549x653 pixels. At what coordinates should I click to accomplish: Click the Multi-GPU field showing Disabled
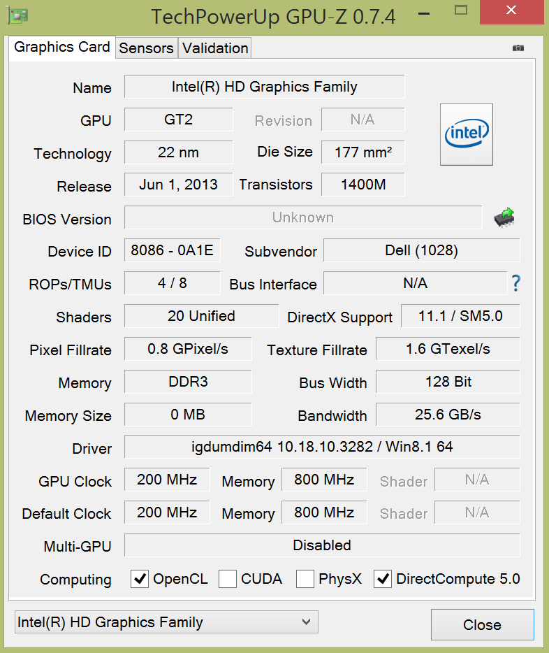[x=322, y=545]
